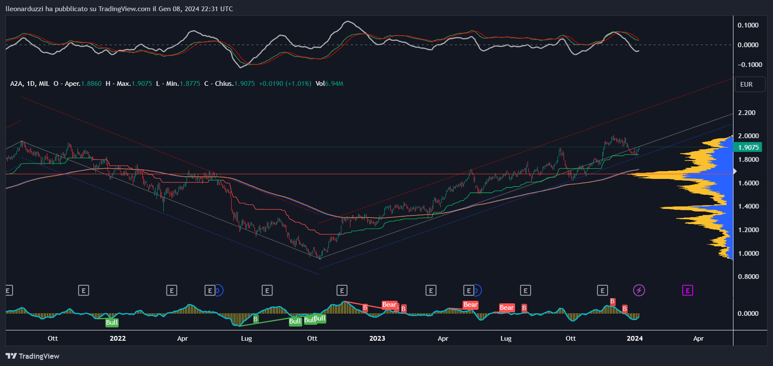Click the 2023 earnings E marker beside the dividend circle

(469, 290)
